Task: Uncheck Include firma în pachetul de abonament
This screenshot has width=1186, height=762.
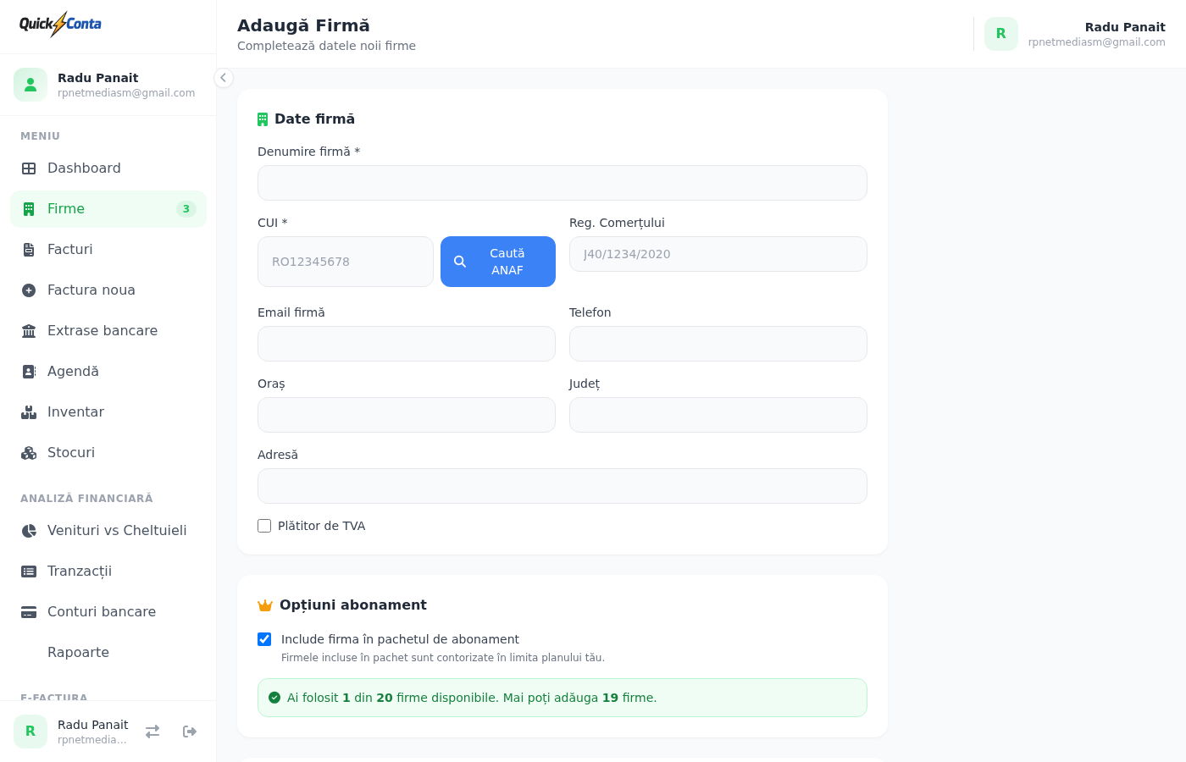Action: click(264, 639)
